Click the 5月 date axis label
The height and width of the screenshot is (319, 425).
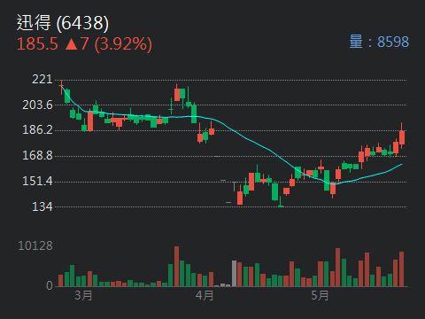(320, 295)
